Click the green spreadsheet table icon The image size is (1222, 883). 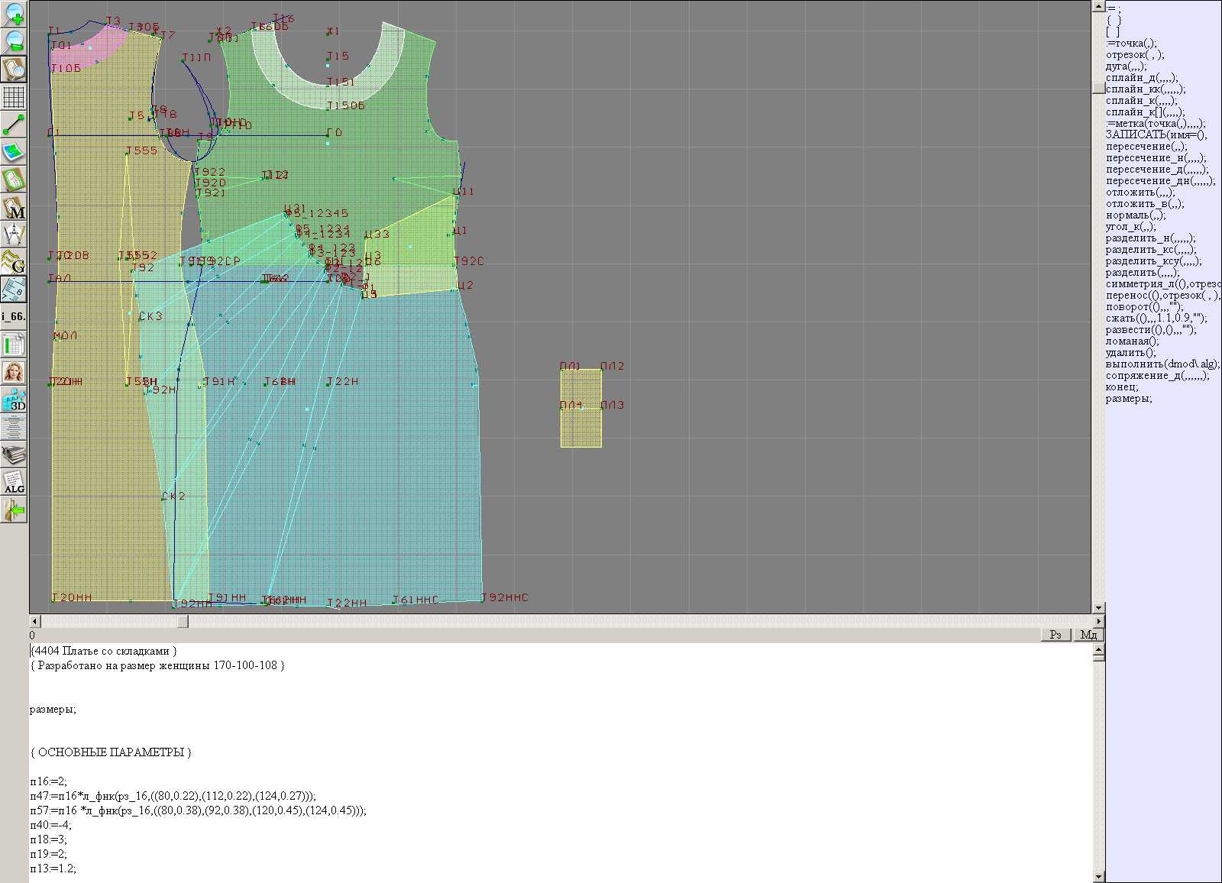click(14, 344)
